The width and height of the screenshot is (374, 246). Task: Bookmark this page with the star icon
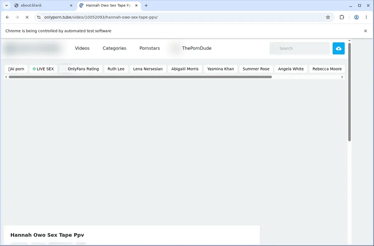tap(328, 17)
